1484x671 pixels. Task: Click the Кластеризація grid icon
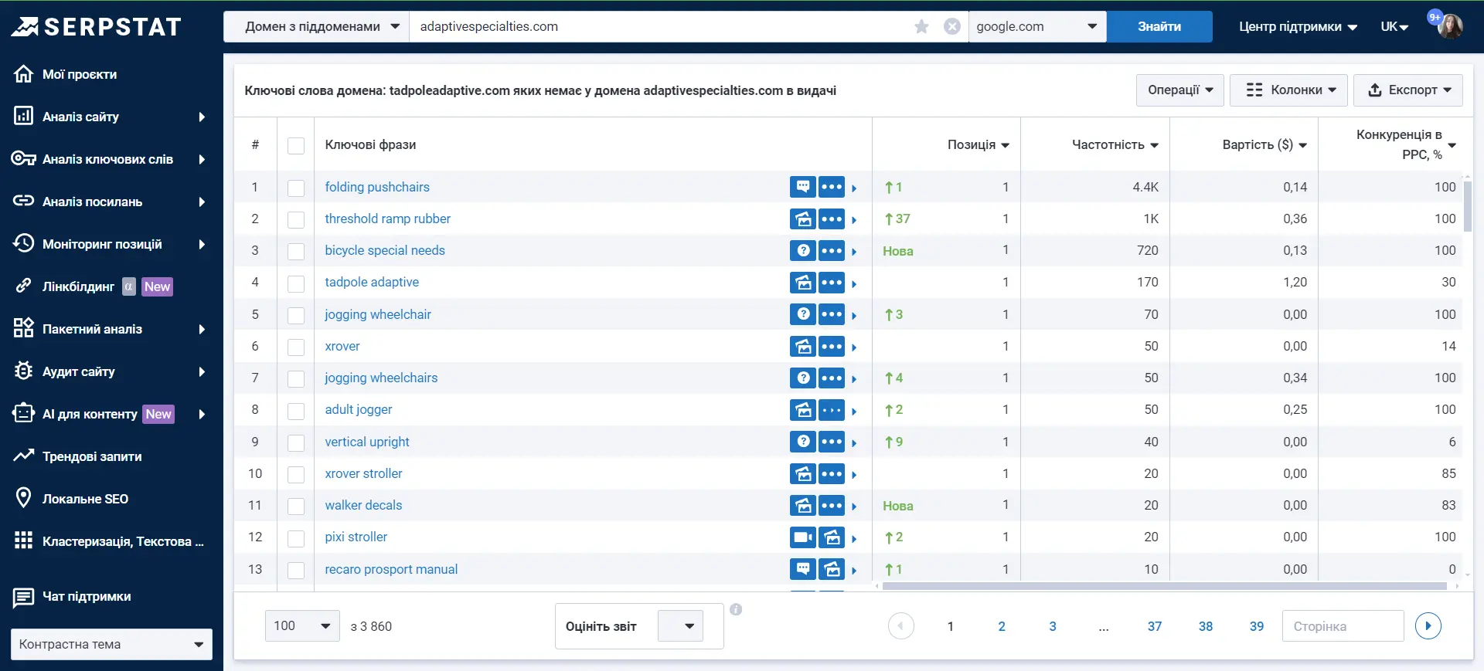23,541
